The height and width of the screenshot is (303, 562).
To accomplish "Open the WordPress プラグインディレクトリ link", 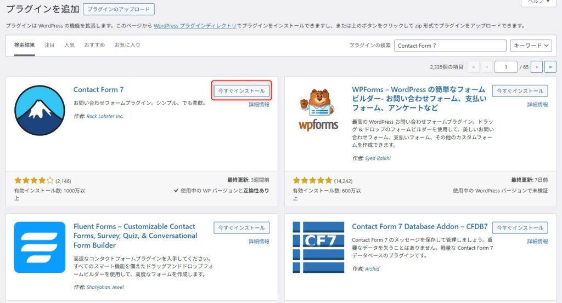I will click(195, 26).
